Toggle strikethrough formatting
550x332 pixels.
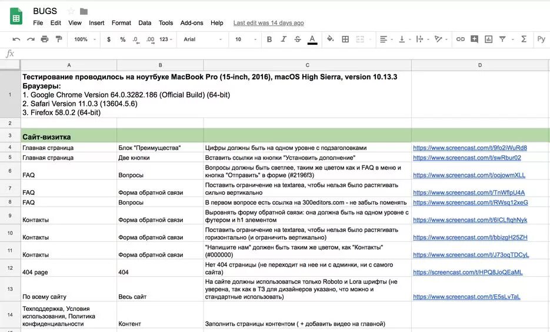click(x=298, y=39)
